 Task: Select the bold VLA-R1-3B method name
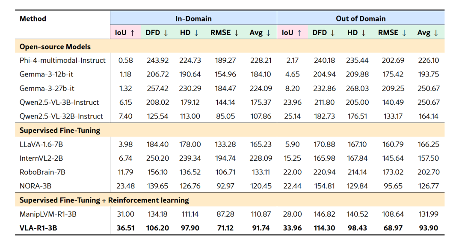click(x=38, y=228)
